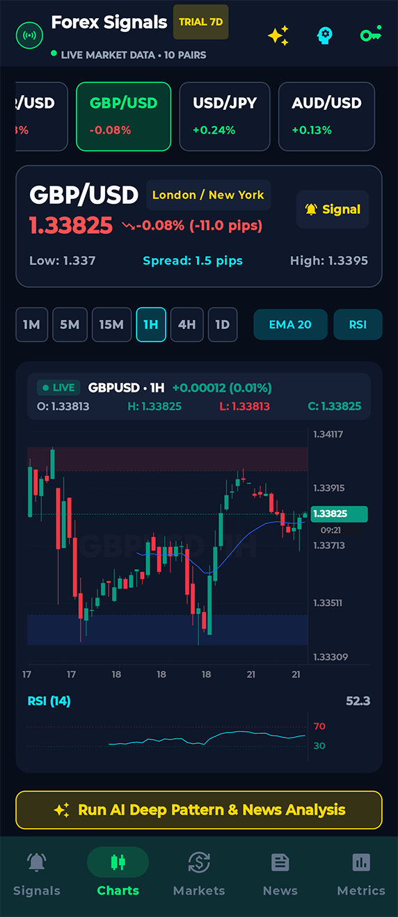Click the RSI 70 overbought level label
Image resolution: width=398 pixels, height=917 pixels.
coord(319,726)
